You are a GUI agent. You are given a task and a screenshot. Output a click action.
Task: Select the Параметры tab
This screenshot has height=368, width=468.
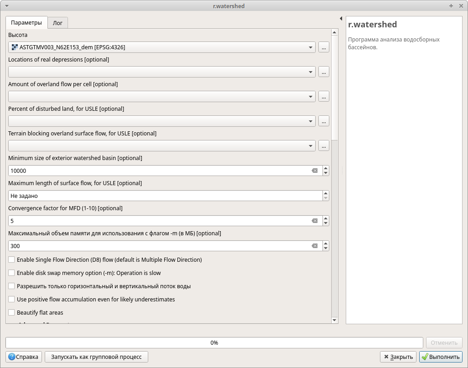point(26,23)
